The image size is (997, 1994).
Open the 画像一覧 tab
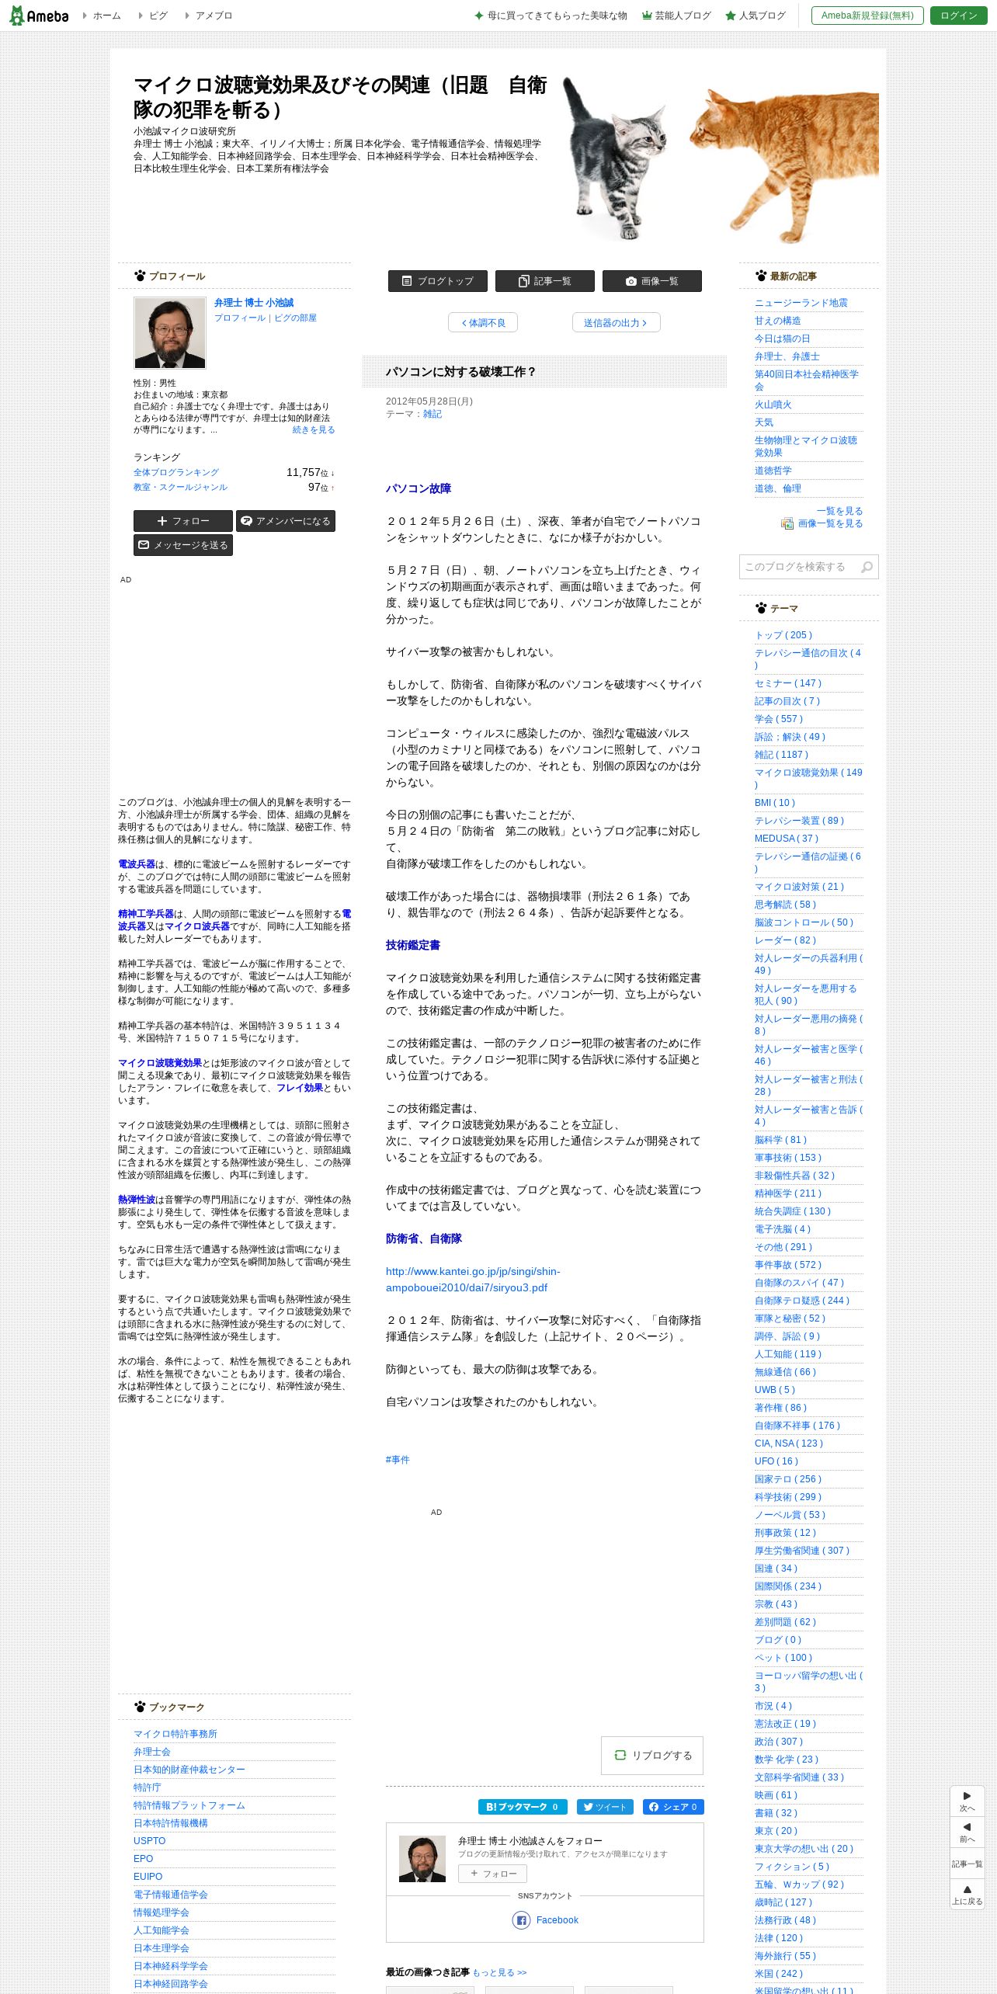pos(652,281)
